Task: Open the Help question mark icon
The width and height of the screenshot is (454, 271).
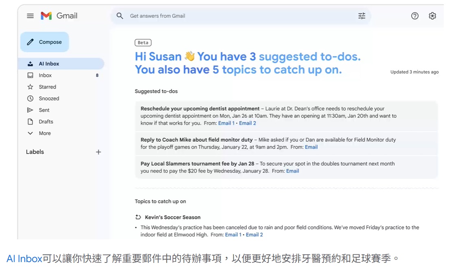Action: (x=415, y=16)
